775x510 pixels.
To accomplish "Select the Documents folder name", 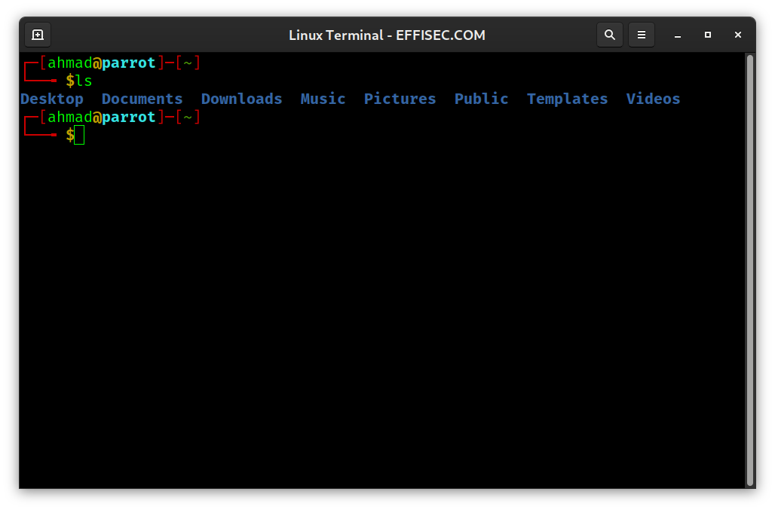I will [x=142, y=99].
